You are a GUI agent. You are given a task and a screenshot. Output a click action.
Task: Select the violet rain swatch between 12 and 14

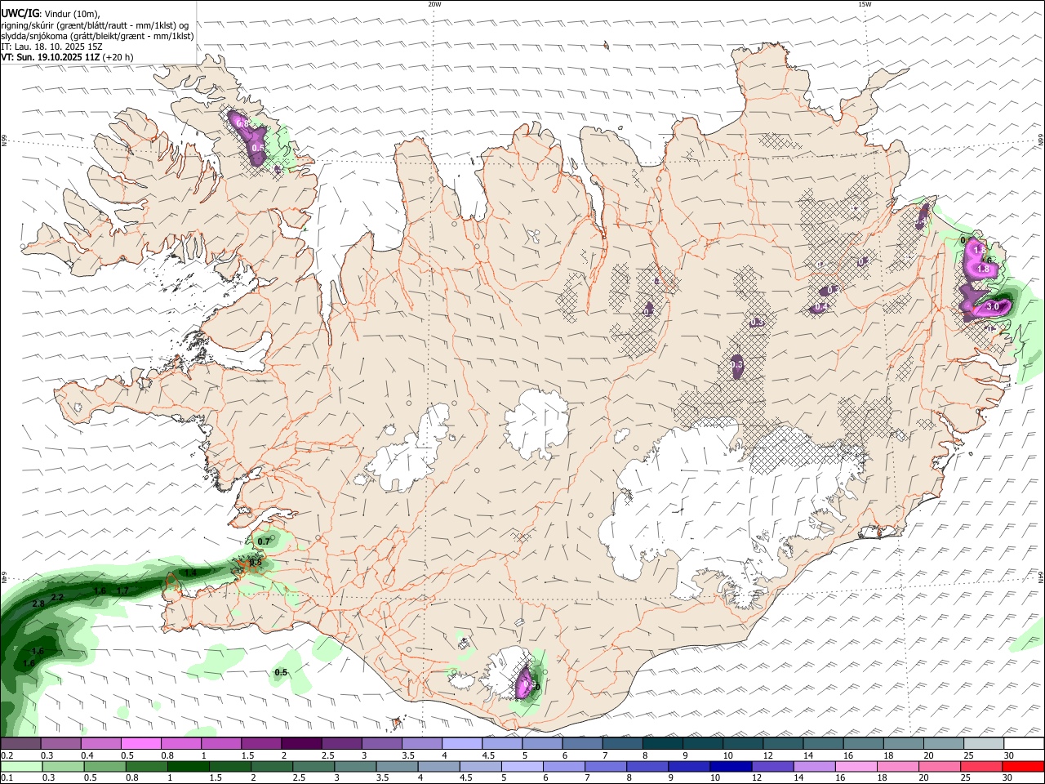(x=773, y=766)
